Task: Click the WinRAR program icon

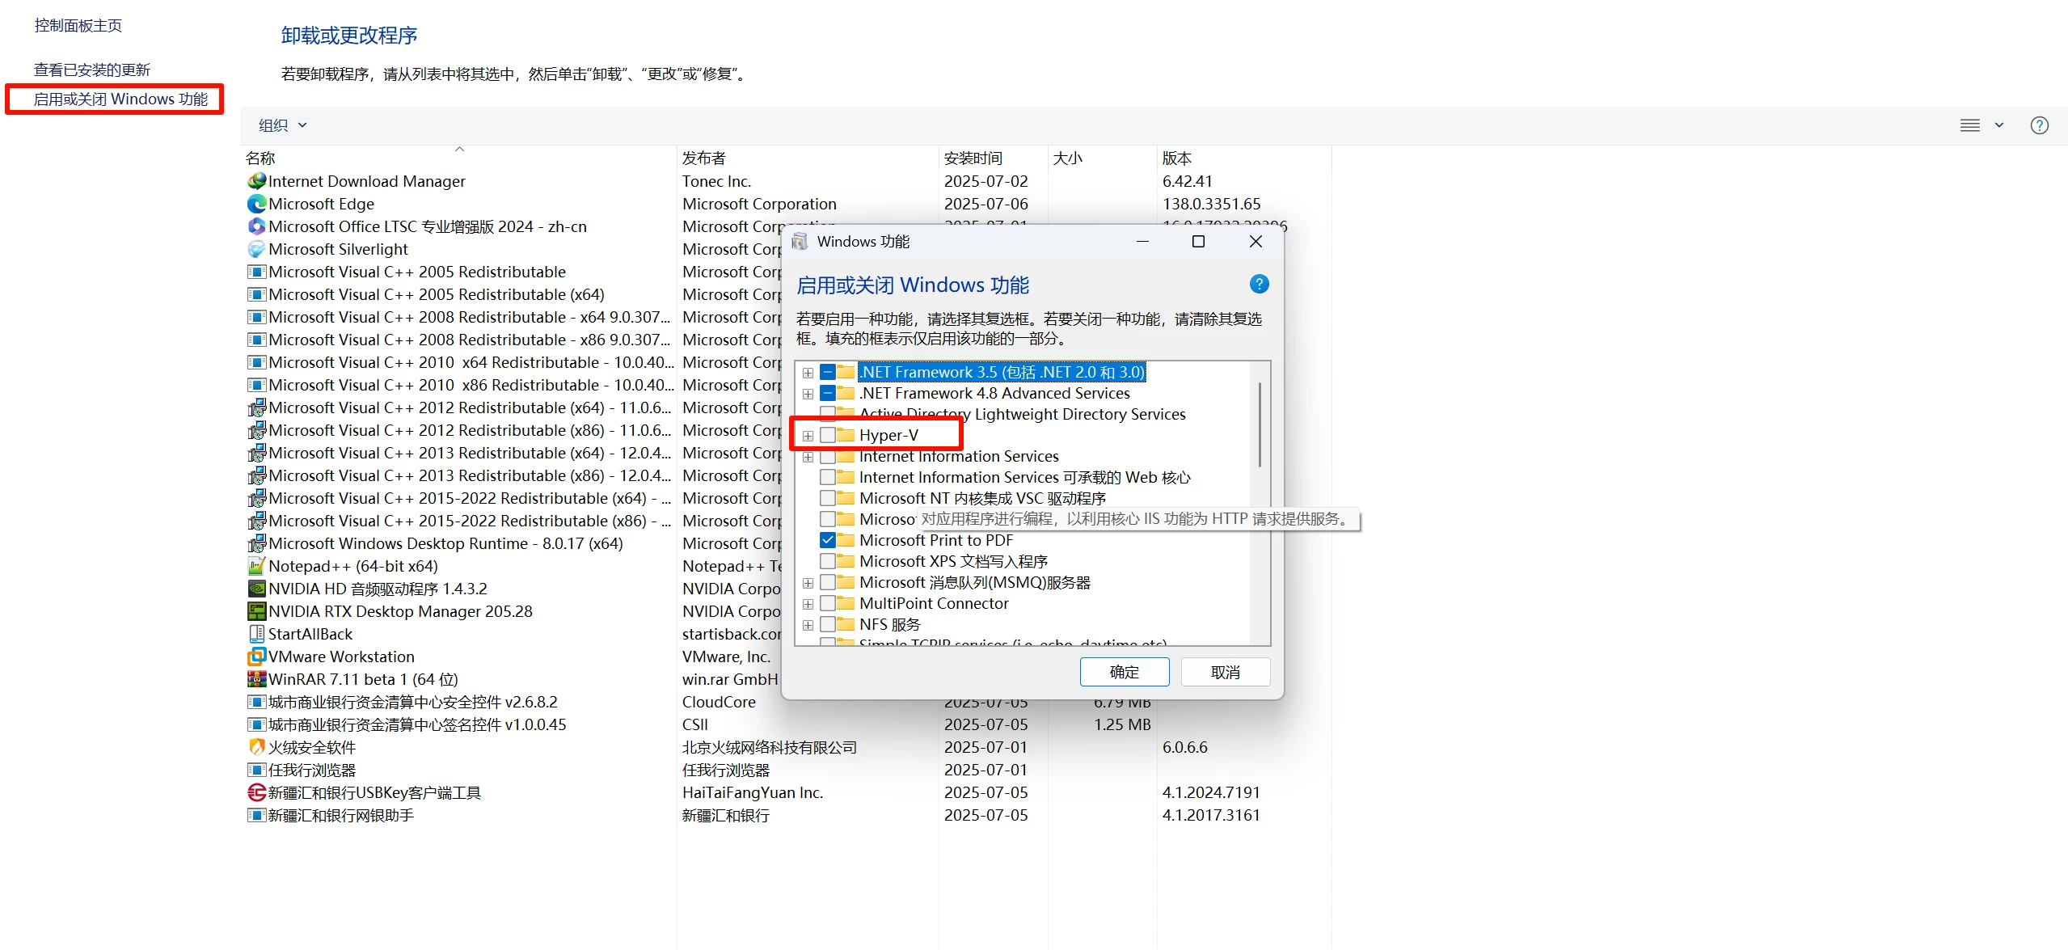Action: [256, 679]
